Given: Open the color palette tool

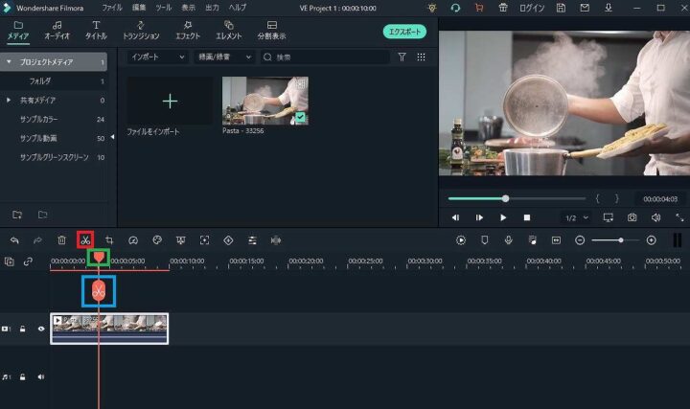Looking at the screenshot, I should click(x=157, y=240).
